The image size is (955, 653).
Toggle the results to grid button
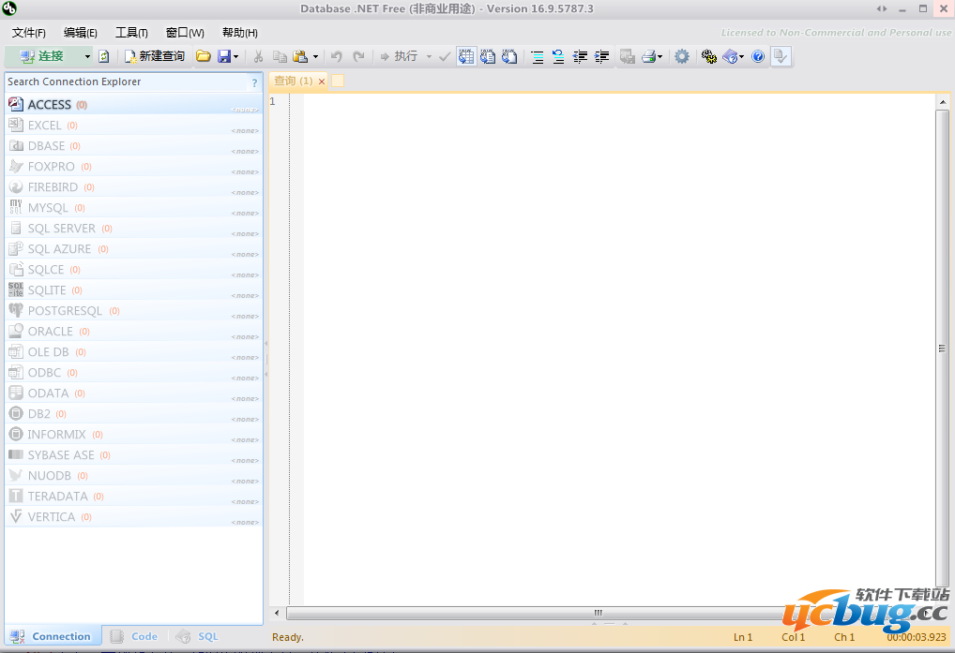click(x=466, y=56)
